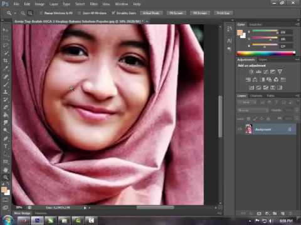Click the foreground color swatch in Color panel
This screenshot has height=225, width=301.
click(x=240, y=32)
